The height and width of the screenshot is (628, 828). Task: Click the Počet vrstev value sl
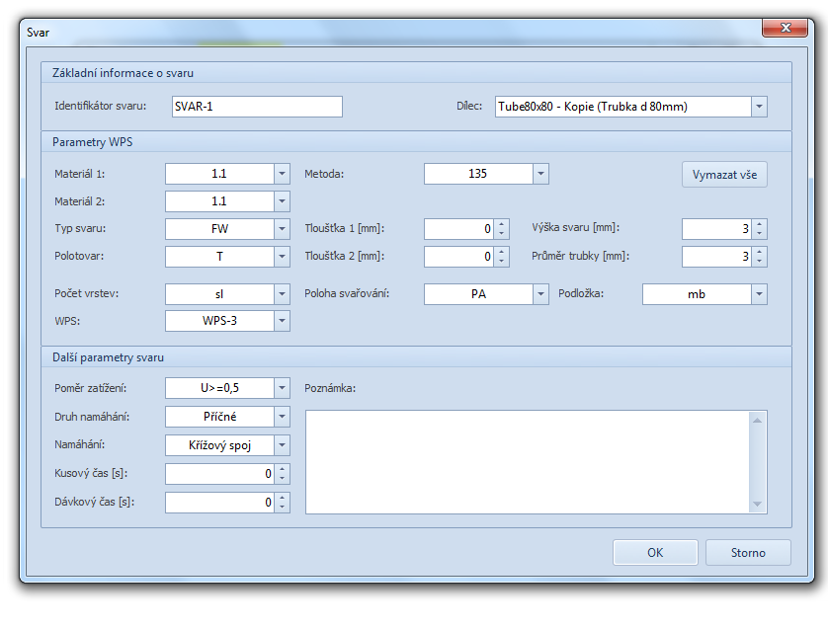click(219, 294)
